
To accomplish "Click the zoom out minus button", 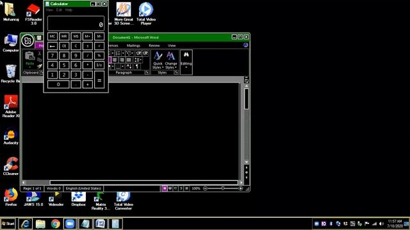I will tap(205, 188).
